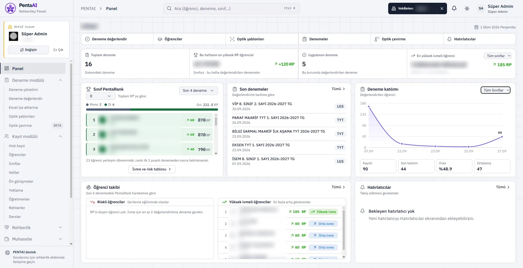Open EKSEN TYT 1. SAYI exam row
523x268 pixels.
[289, 148]
